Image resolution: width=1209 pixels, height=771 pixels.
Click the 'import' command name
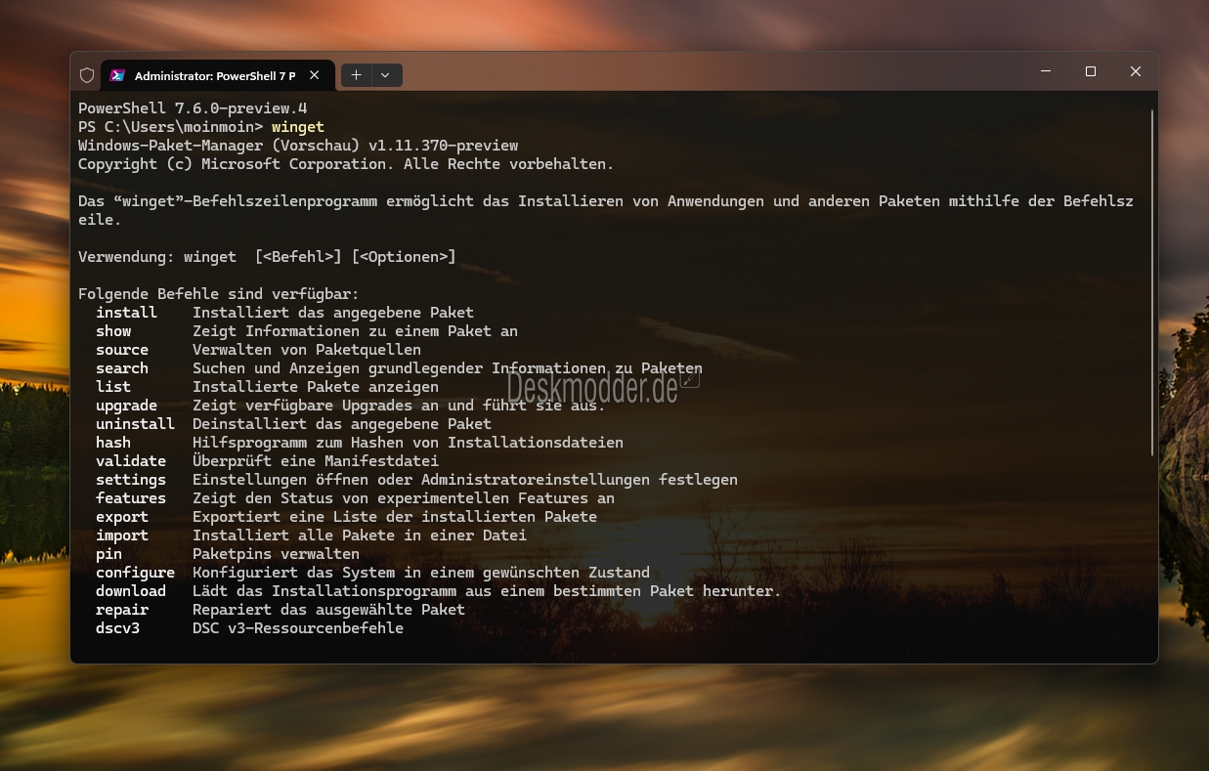click(x=122, y=535)
